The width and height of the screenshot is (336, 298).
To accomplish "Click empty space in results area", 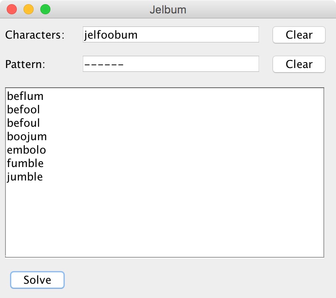I will point(168,218).
